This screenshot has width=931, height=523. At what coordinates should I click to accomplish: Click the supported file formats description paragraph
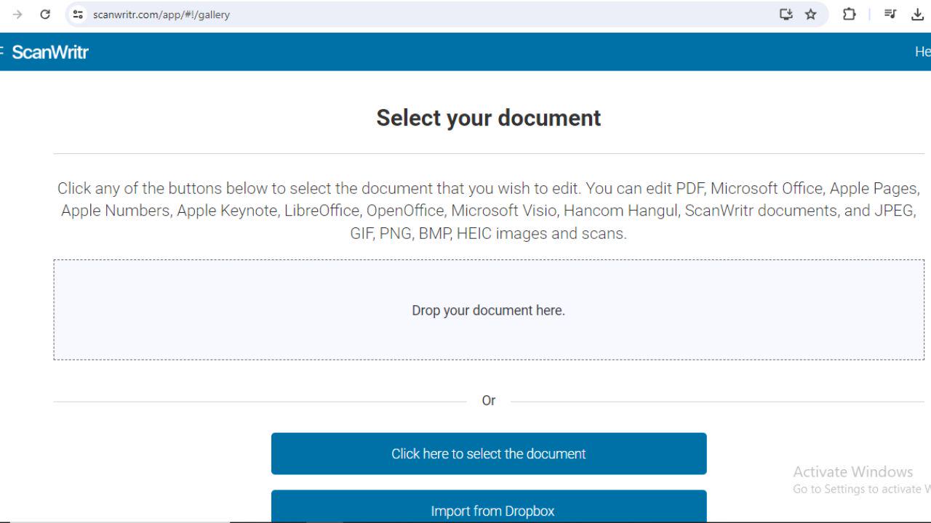(489, 211)
